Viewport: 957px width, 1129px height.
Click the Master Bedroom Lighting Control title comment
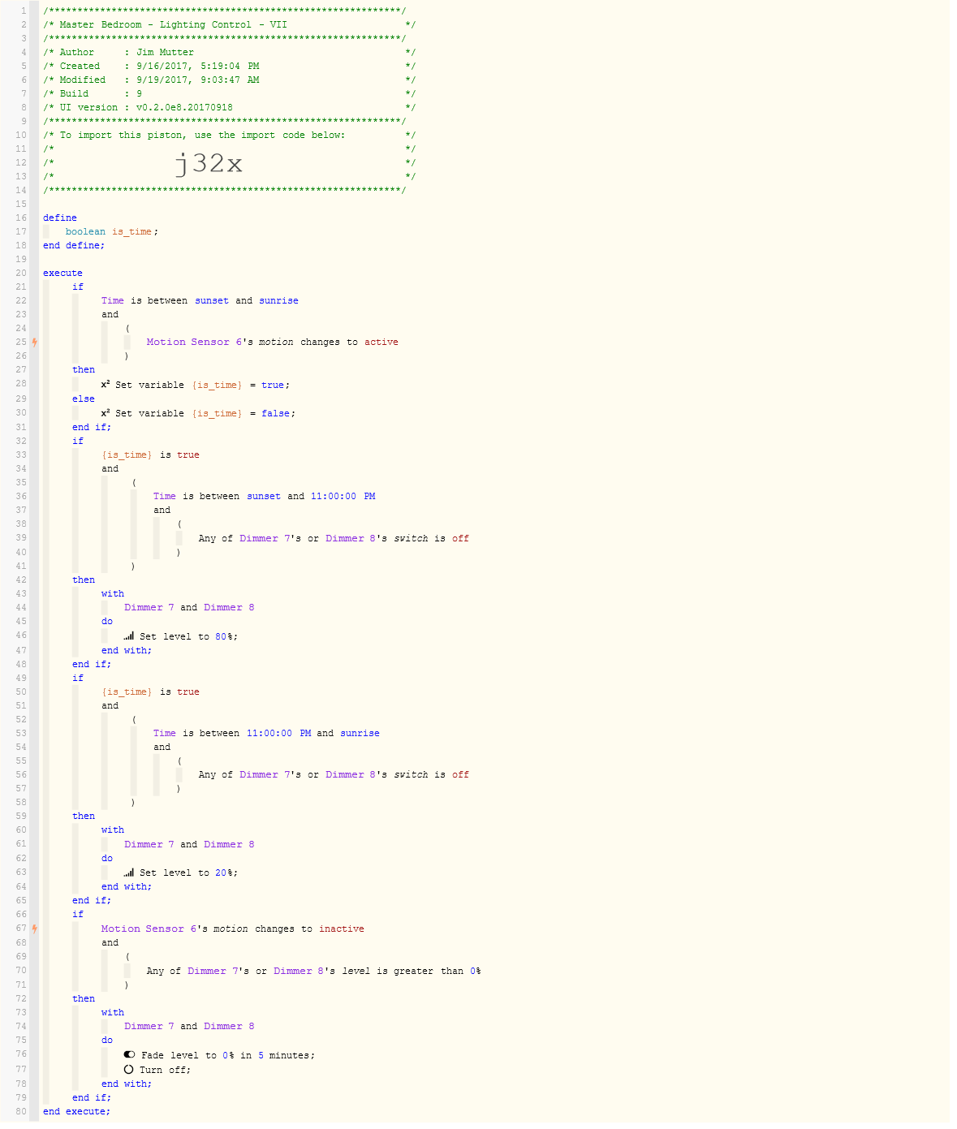click(229, 24)
